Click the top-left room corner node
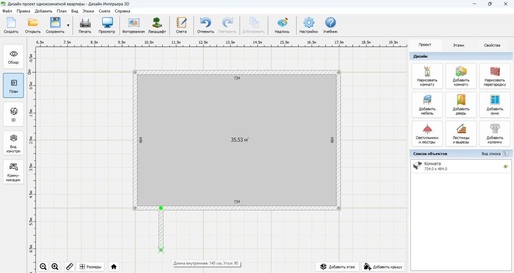Viewport: 514px width, 273px height. point(135,73)
